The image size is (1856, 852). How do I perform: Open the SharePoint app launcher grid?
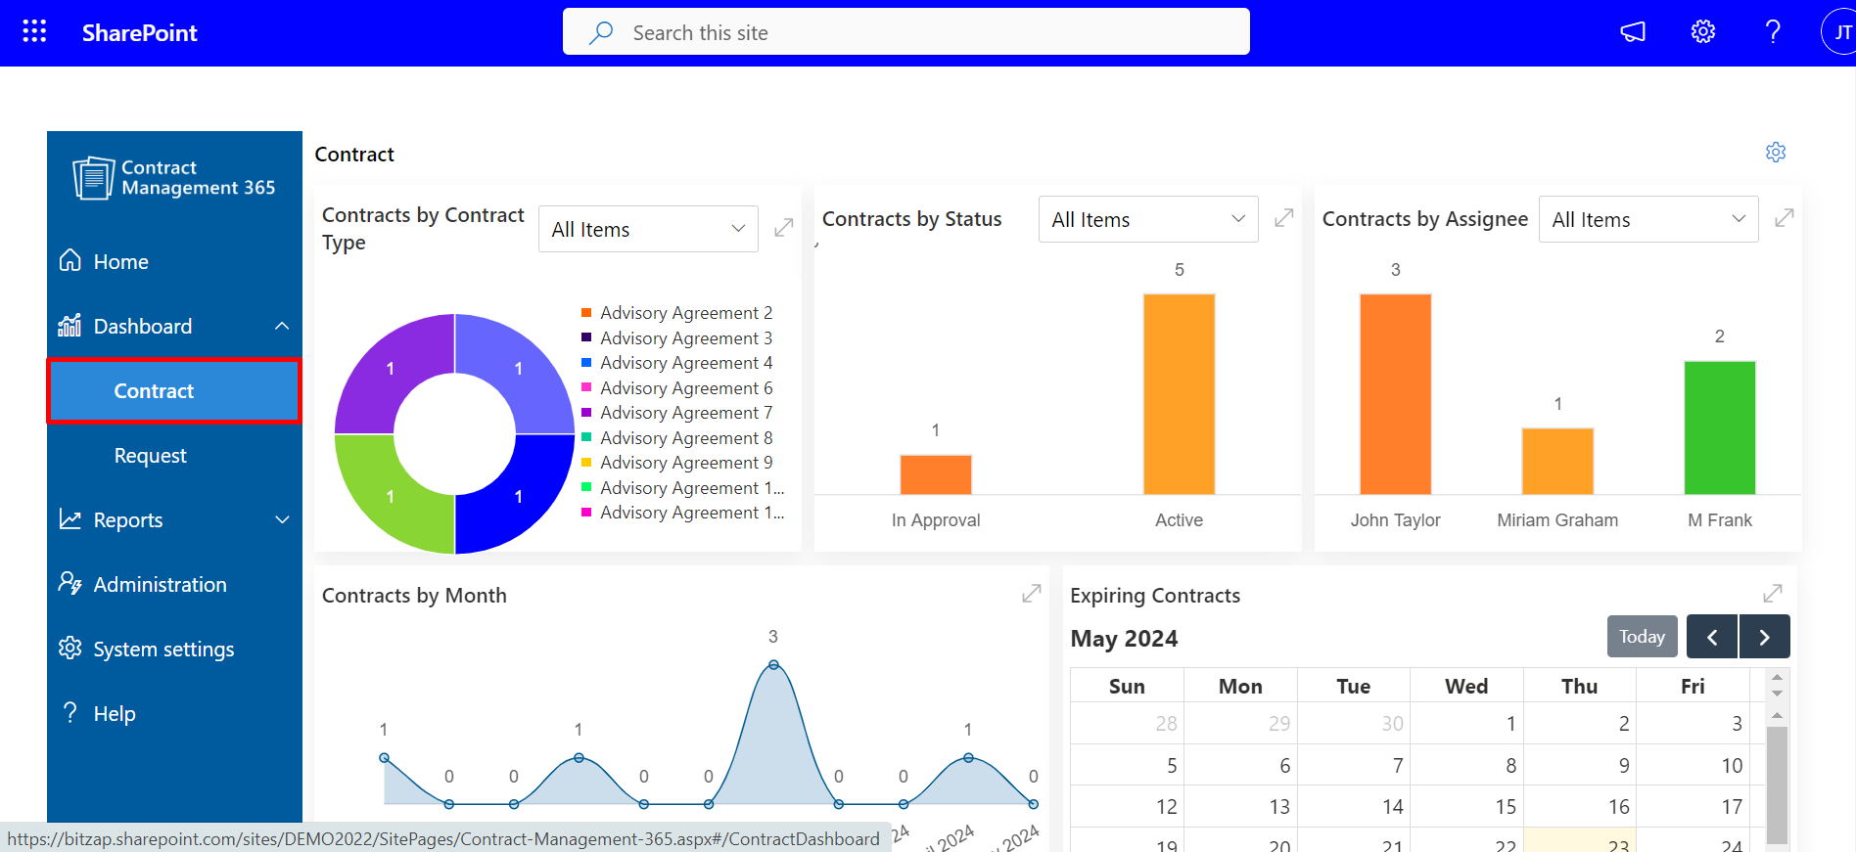pos(34,31)
